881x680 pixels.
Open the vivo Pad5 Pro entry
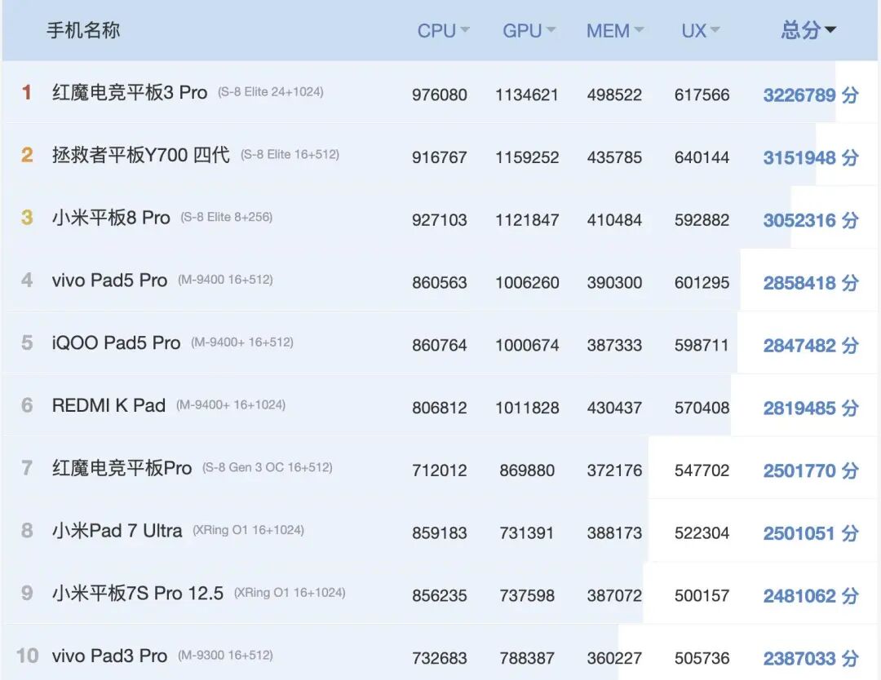109,280
